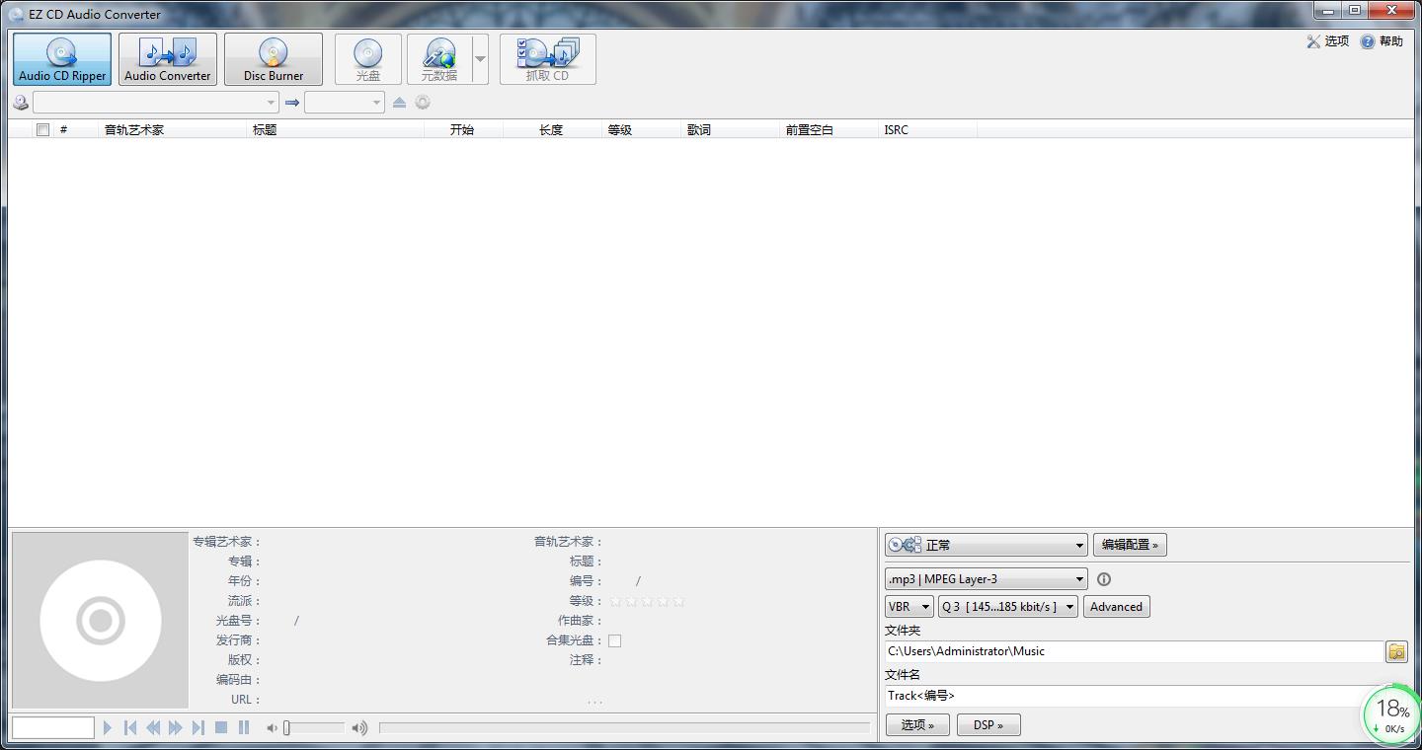Click the format info icon
This screenshot has width=1422, height=750.
pyautogui.click(x=1104, y=579)
